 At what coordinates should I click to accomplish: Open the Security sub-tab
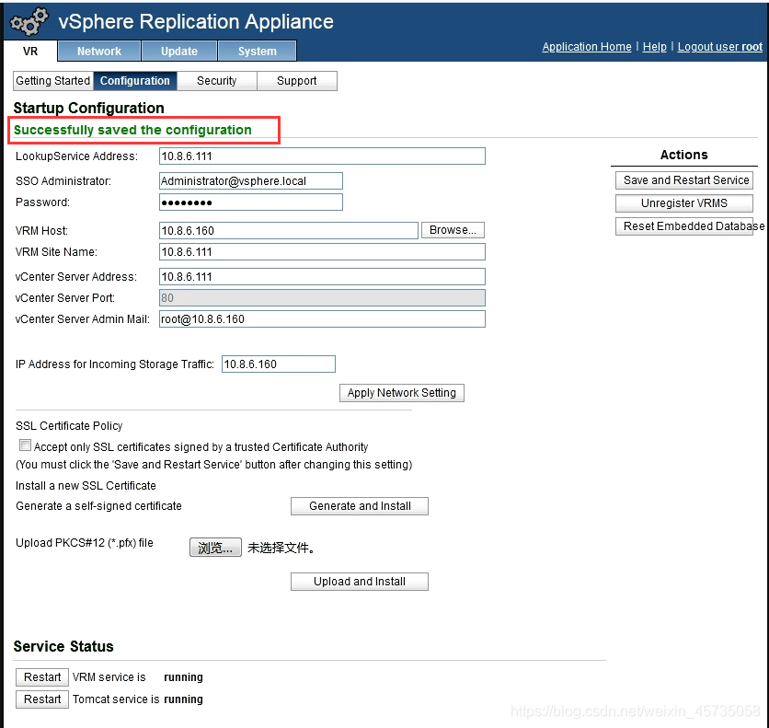click(217, 81)
